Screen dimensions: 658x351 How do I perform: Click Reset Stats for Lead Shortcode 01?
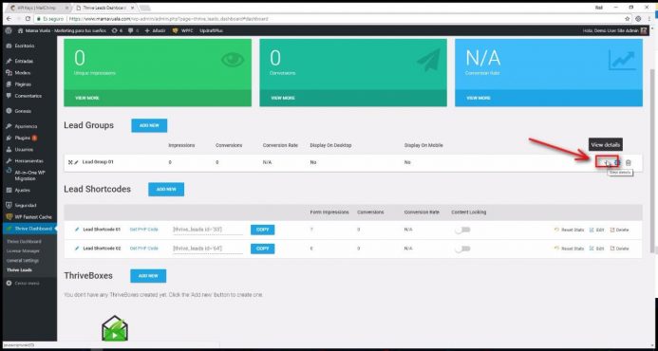569,231
